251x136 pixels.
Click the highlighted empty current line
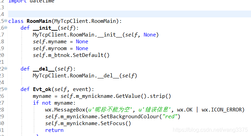pos(130,14)
